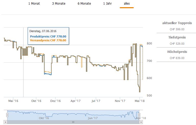Screen dimensions: 196x125
Task: Click the Versandpreis line in the tooltip
Action: (48, 40)
